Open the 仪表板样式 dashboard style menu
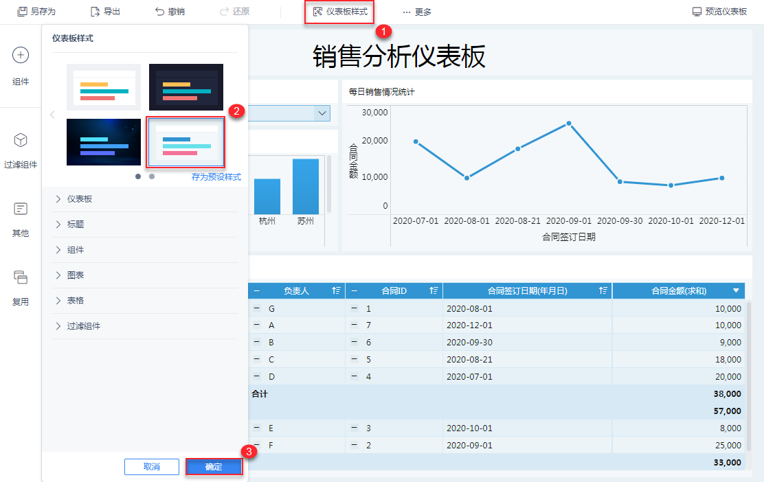Viewport: 764px width, 482px height. point(339,12)
